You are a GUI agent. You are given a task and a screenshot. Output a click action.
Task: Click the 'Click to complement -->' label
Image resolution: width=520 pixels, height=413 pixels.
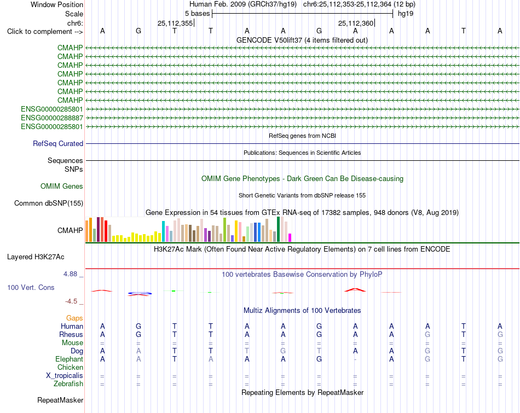pyautogui.click(x=45, y=32)
